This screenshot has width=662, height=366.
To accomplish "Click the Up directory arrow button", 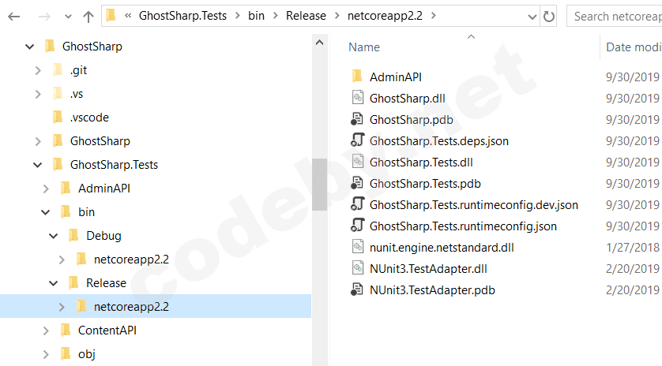I will (x=88, y=16).
